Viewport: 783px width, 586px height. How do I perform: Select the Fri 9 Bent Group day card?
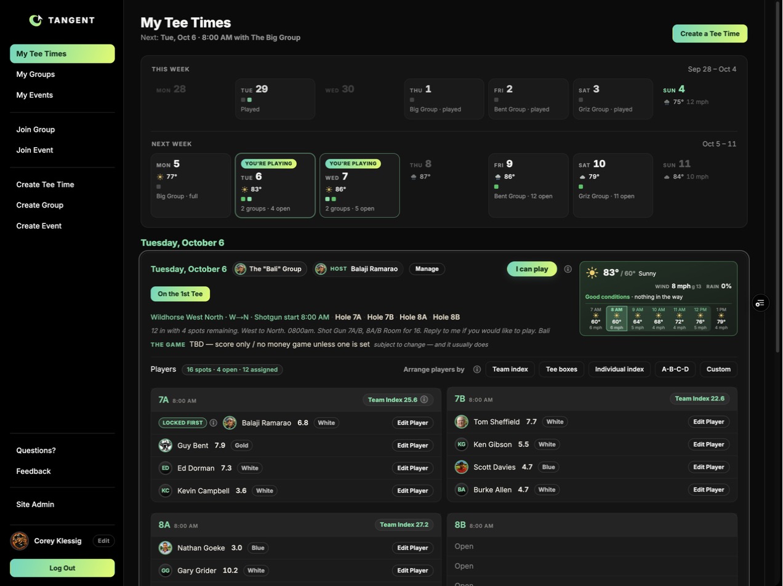point(529,185)
